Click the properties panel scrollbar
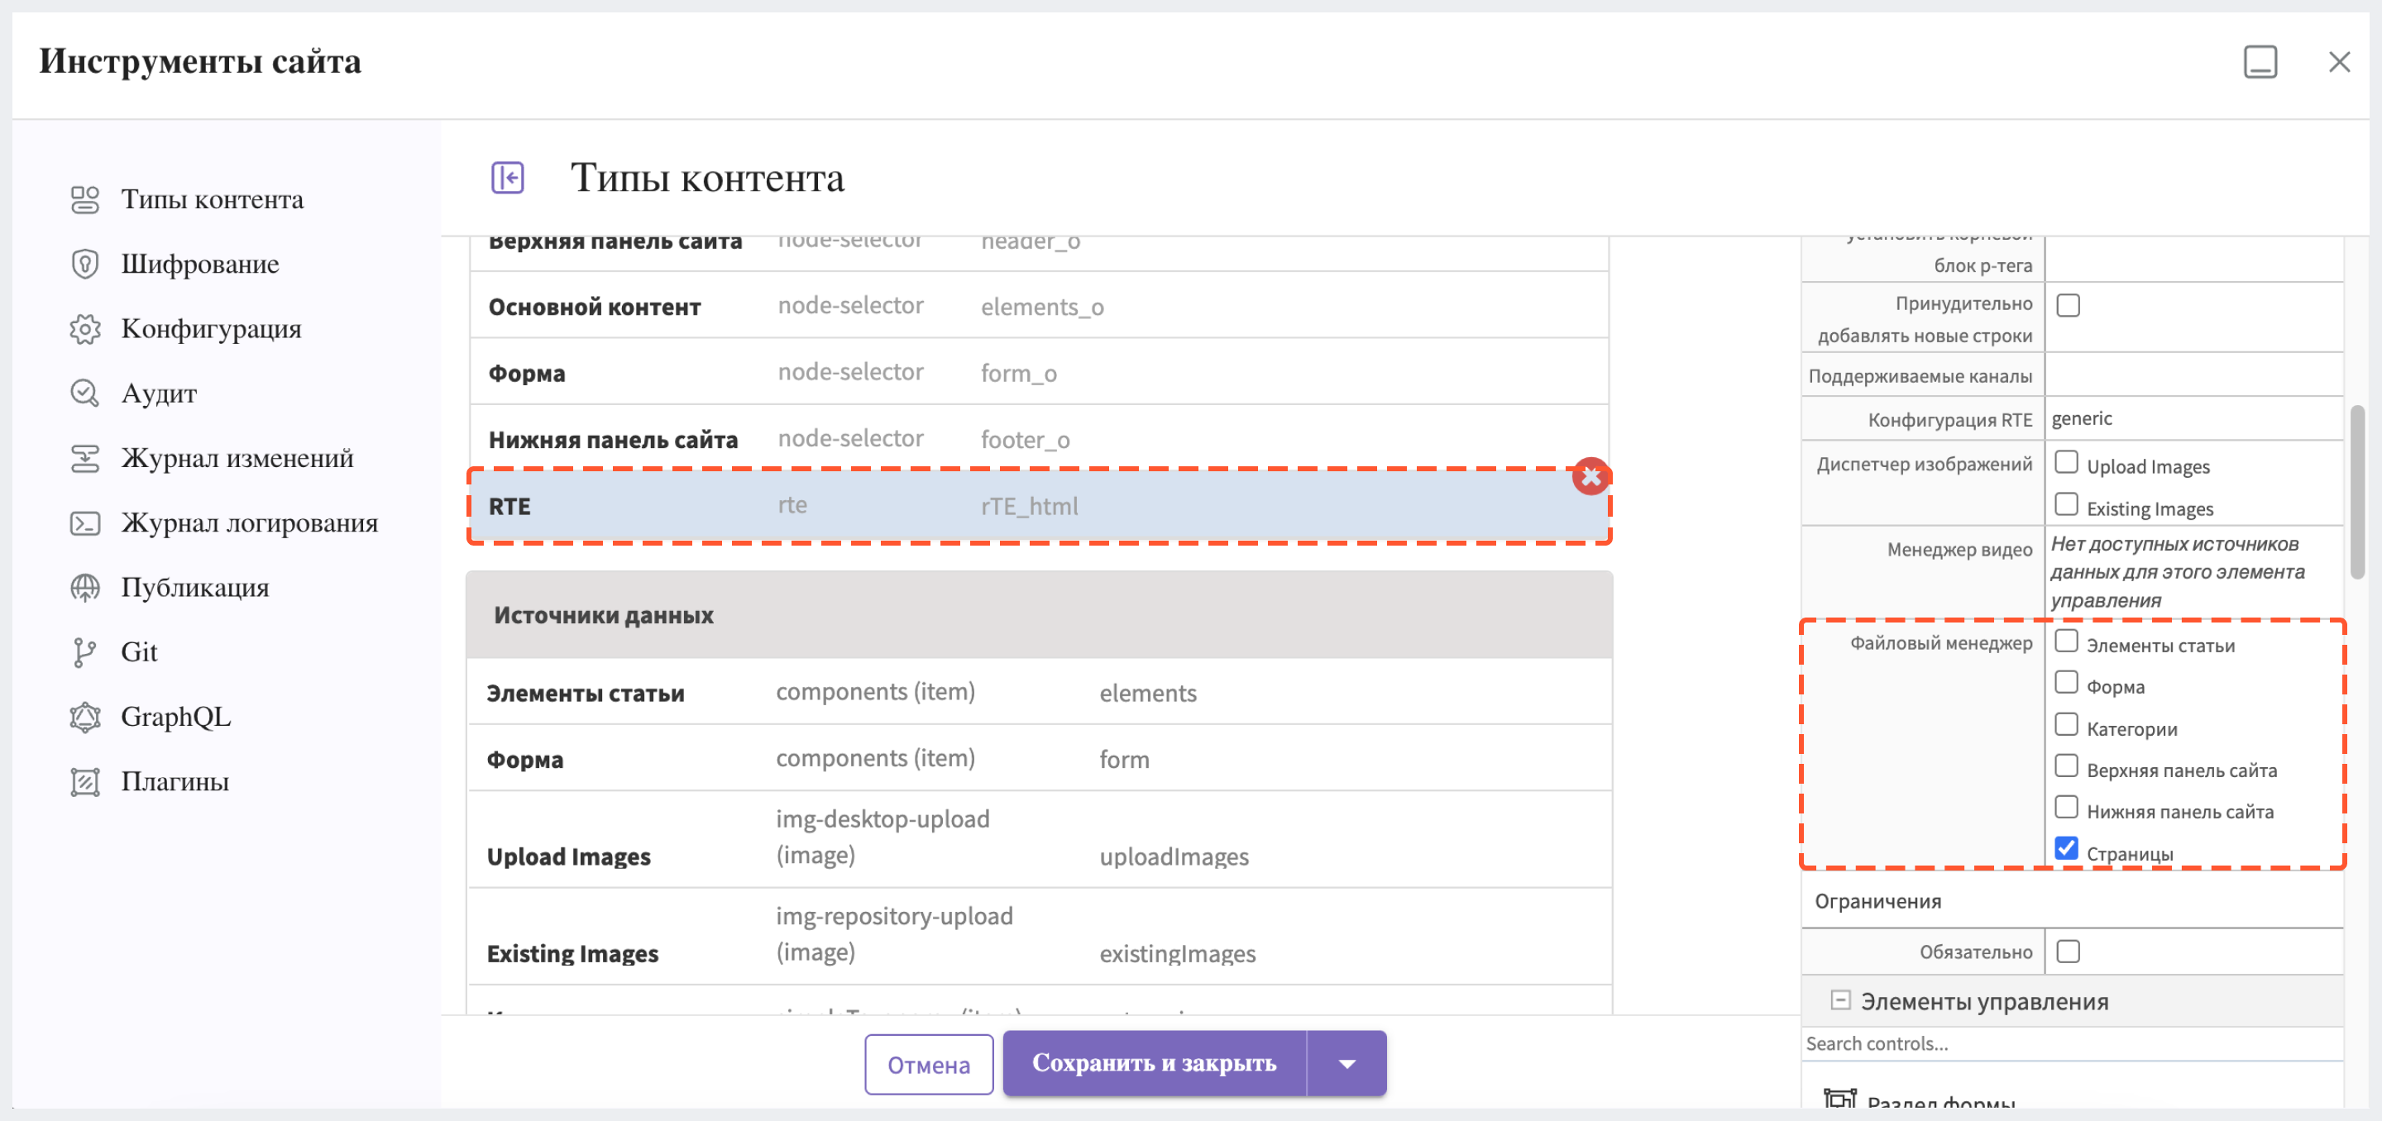This screenshot has width=2382, height=1121. [x=2357, y=492]
